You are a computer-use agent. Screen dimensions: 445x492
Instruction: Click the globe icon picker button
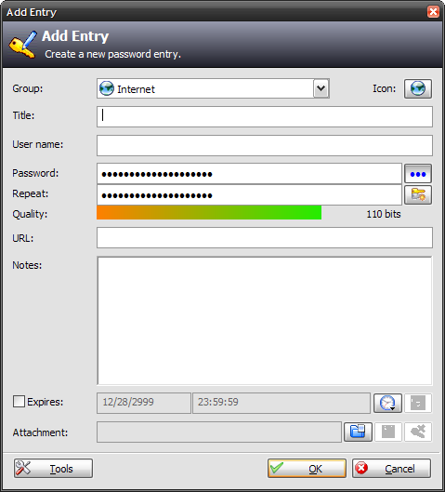[x=418, y=88]
